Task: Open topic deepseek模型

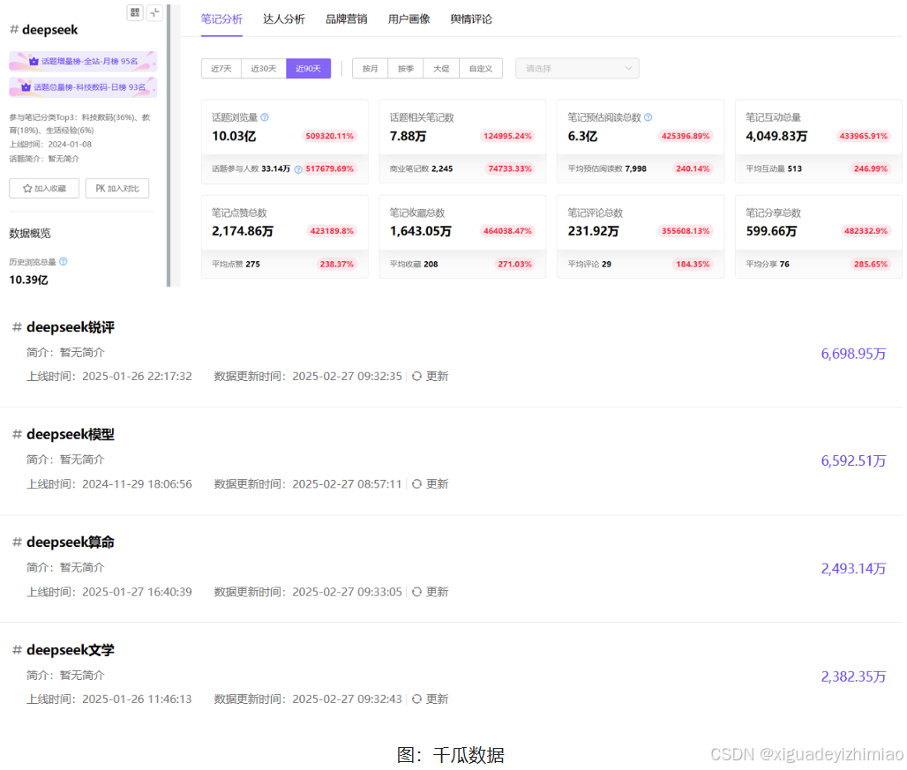Action: 71,434
